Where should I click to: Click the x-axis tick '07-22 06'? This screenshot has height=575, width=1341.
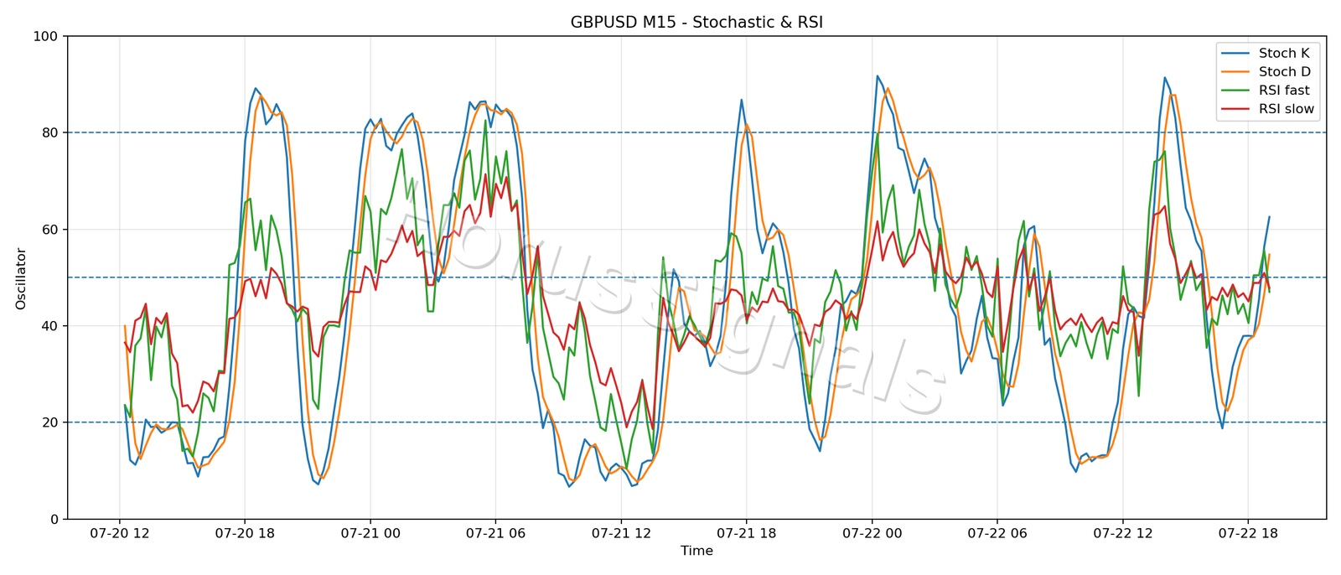(997, 533)
